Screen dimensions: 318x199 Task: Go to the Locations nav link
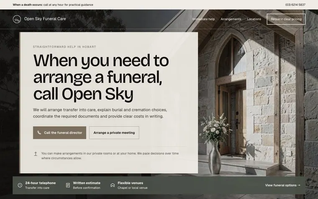(254, 19)
